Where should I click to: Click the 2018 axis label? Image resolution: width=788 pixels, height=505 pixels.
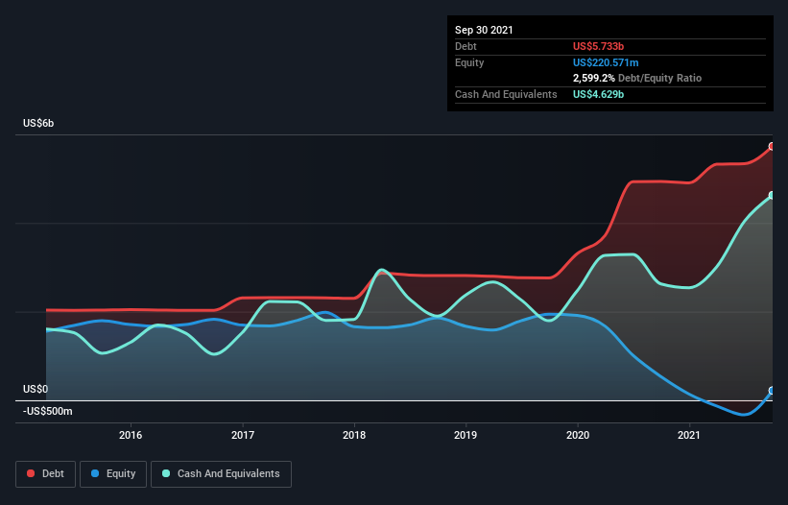(x=354, y=435)
